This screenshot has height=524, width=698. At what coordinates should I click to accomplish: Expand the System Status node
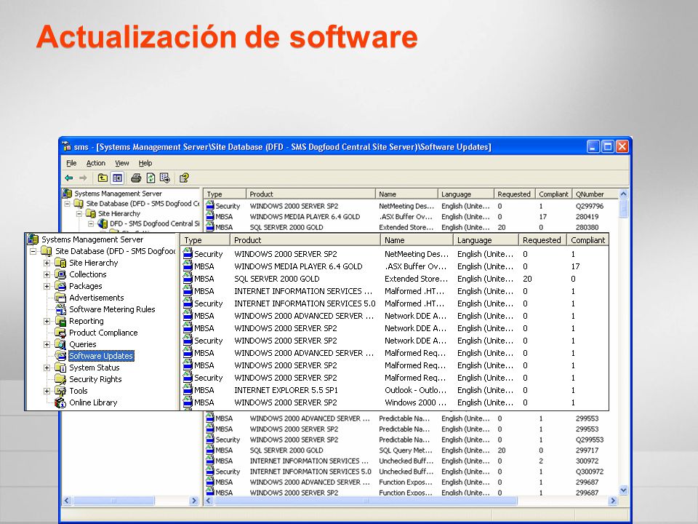tap(47, 368)
